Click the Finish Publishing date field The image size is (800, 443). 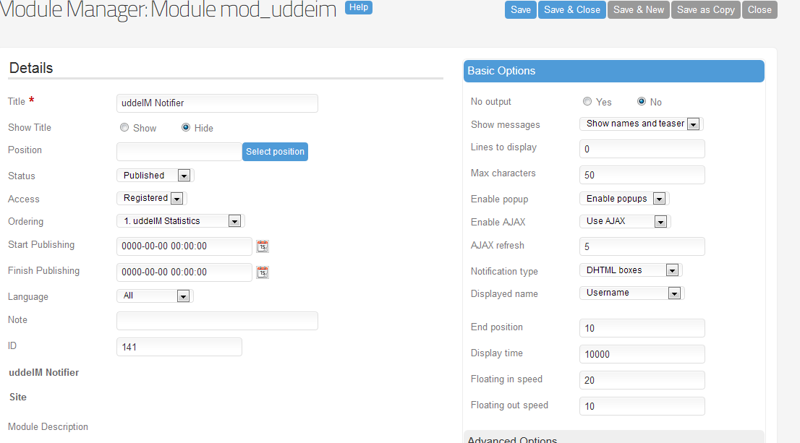(x=184, y=272)
